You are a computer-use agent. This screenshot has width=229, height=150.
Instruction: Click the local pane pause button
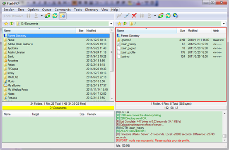[29, 16]
